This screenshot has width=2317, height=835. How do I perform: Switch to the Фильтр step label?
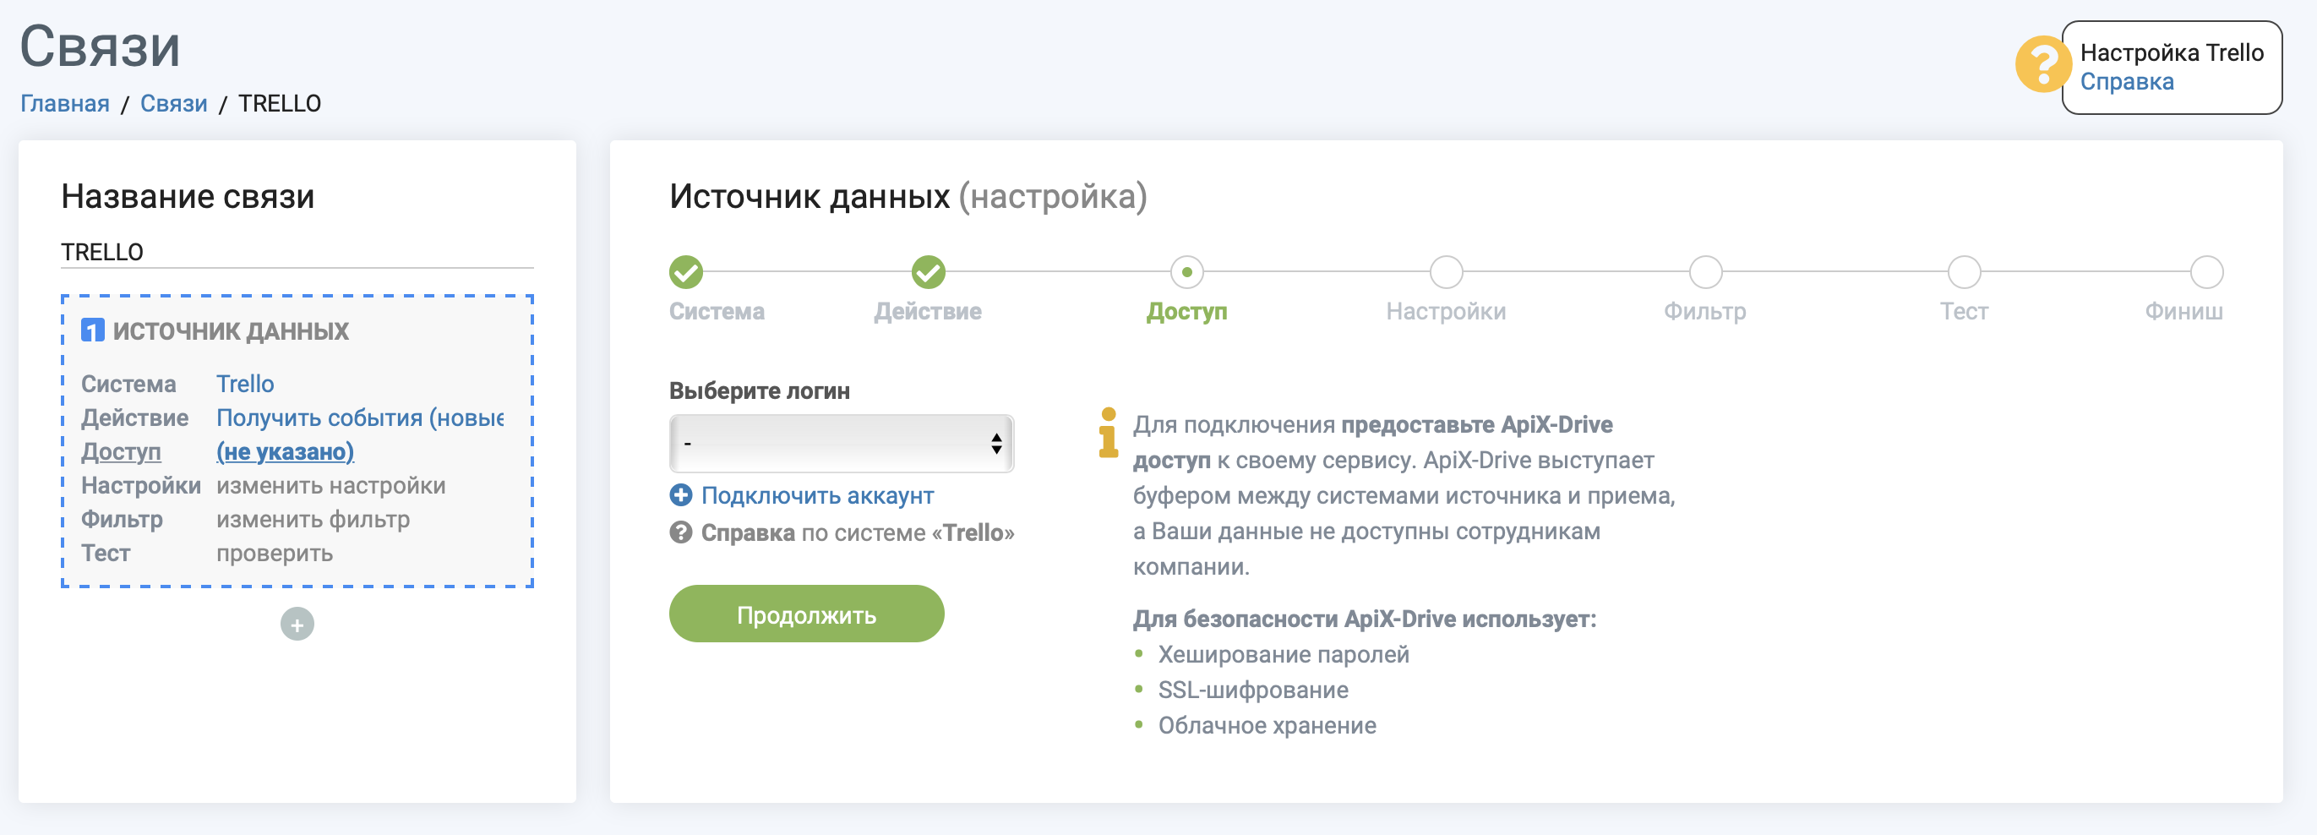(x=1704, y=311)
